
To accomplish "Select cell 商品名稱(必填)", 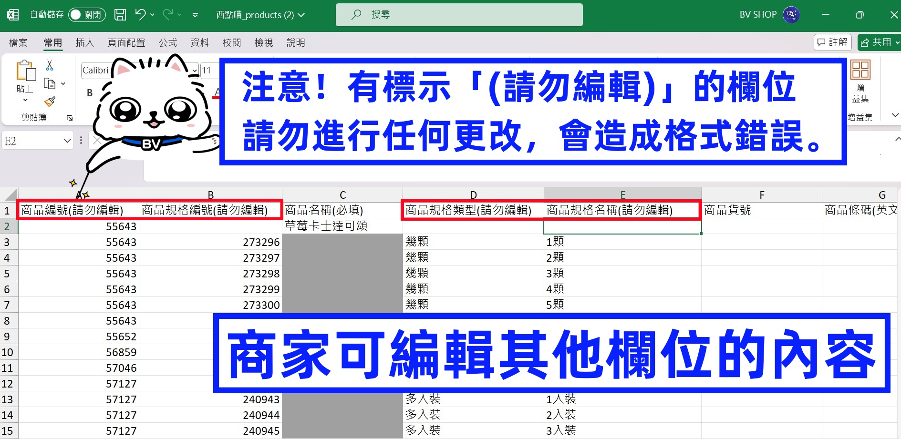I will (342, 210).
